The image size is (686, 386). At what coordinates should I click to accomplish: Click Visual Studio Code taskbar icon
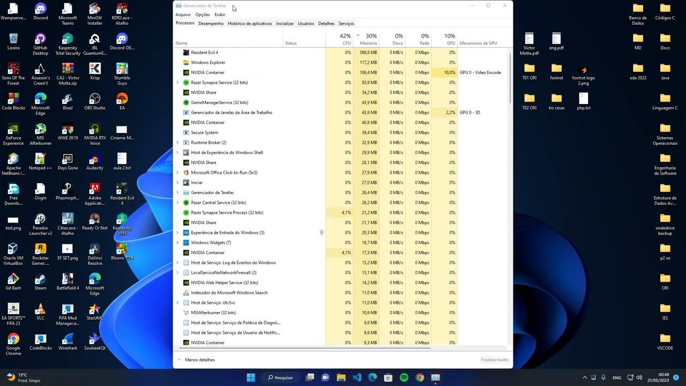pos(357,377)
